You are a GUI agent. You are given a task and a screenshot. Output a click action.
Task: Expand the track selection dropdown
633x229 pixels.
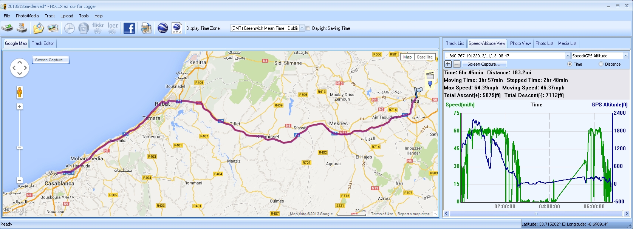(567, 56)
